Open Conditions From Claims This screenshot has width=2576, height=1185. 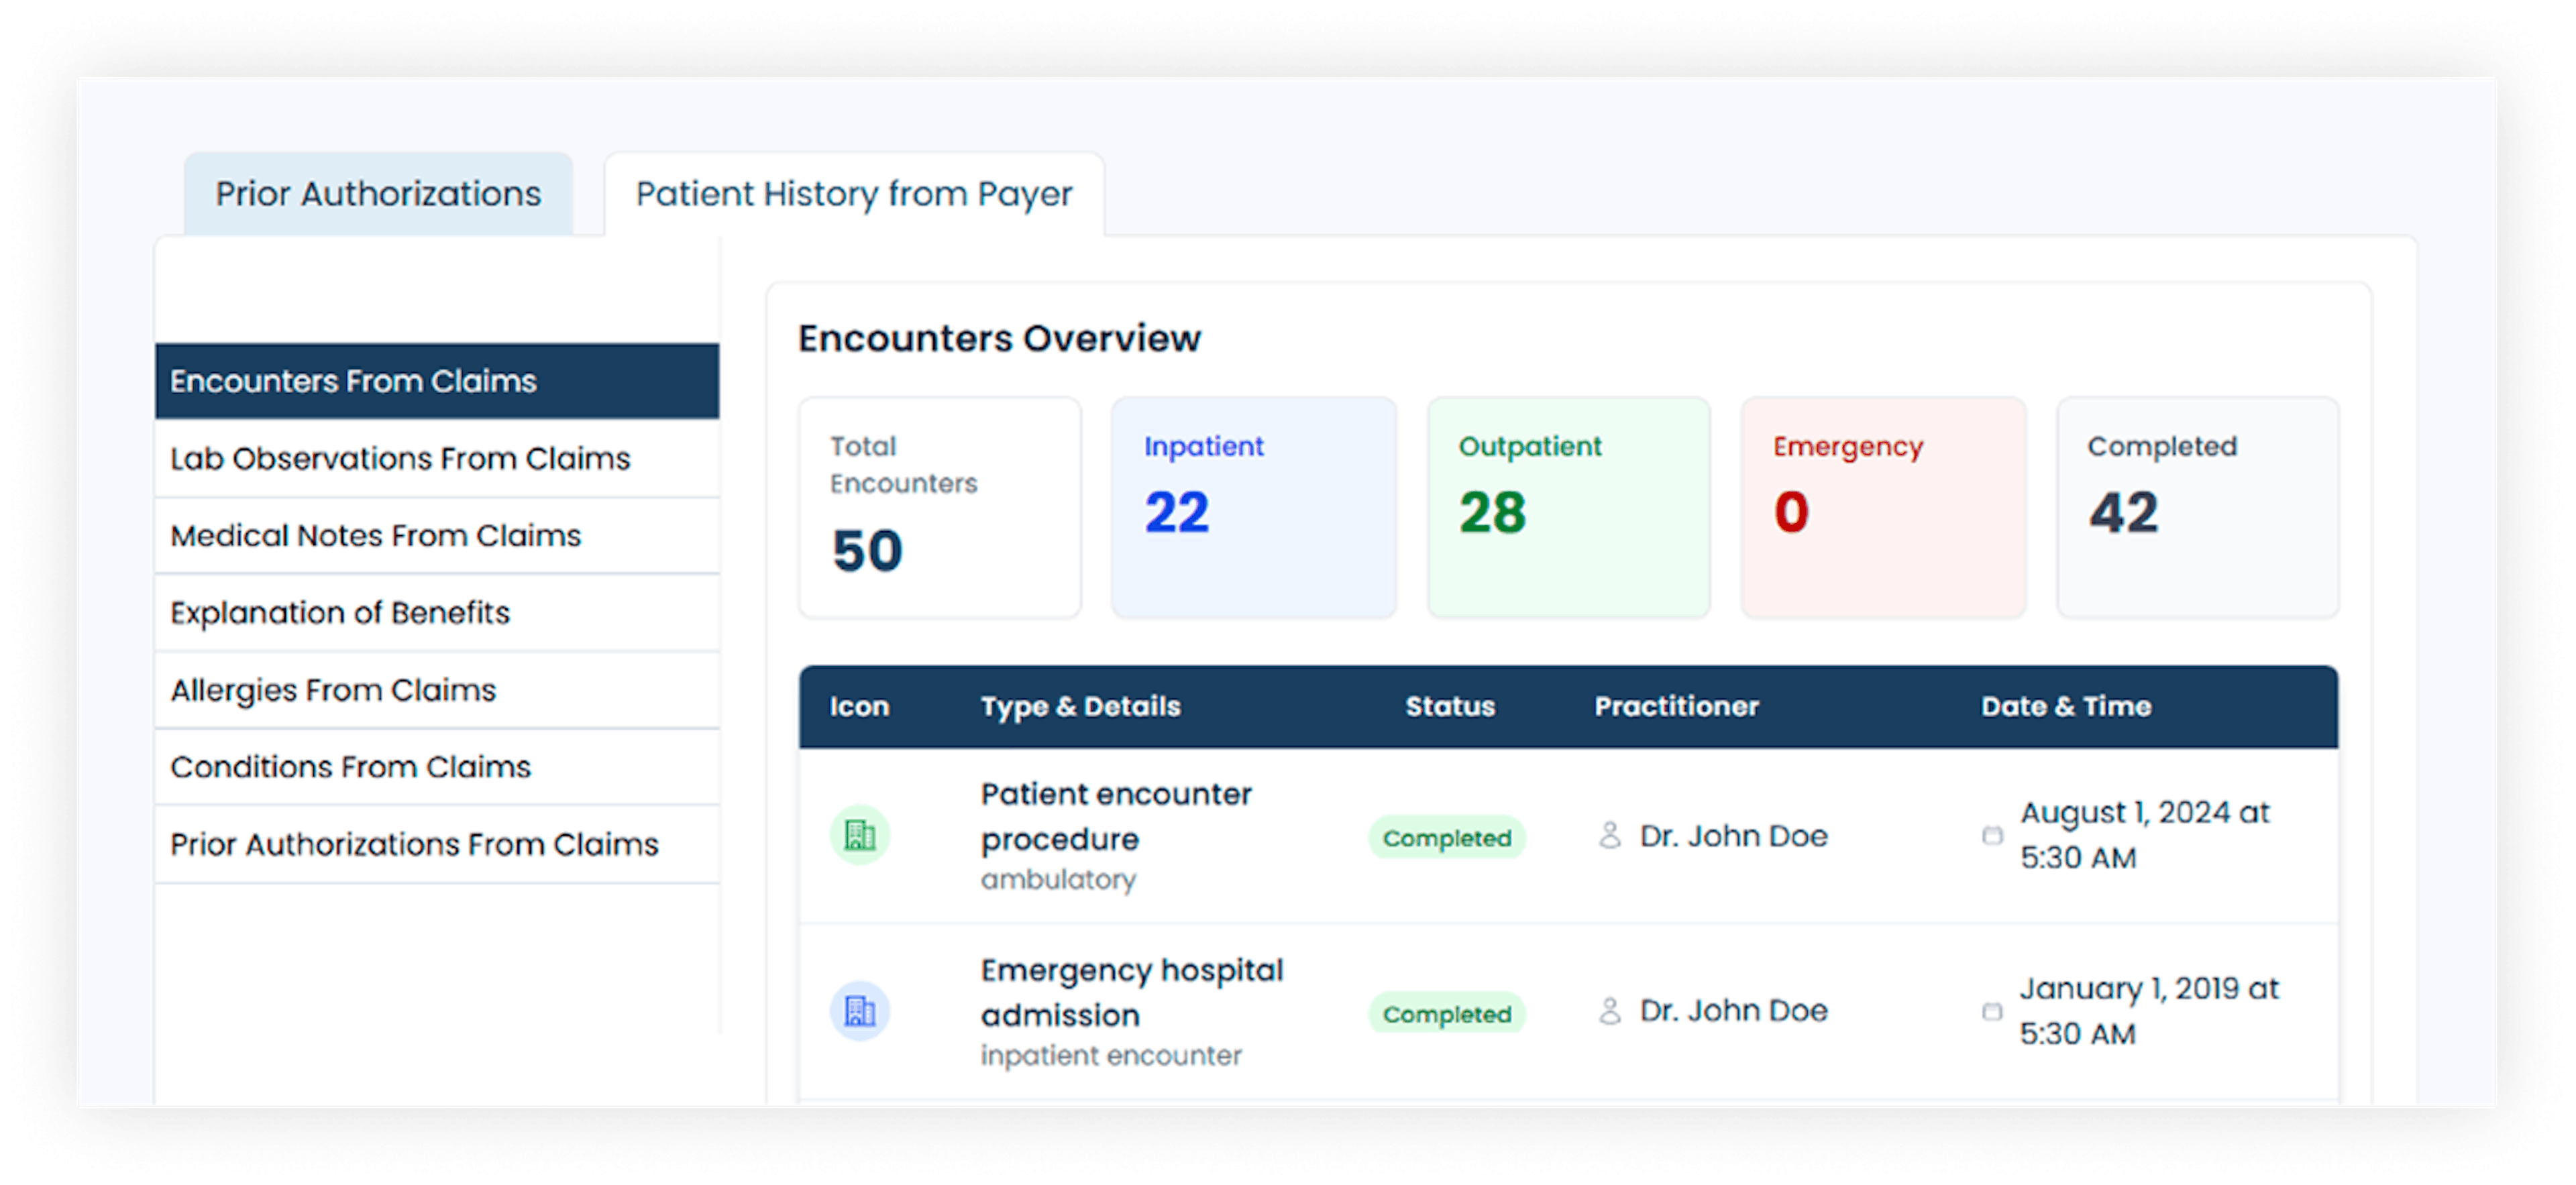(437, 767)
